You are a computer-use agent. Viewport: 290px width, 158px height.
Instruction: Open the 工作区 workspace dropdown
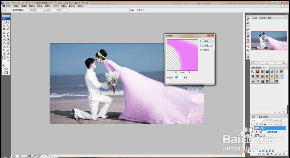(140, 10)
